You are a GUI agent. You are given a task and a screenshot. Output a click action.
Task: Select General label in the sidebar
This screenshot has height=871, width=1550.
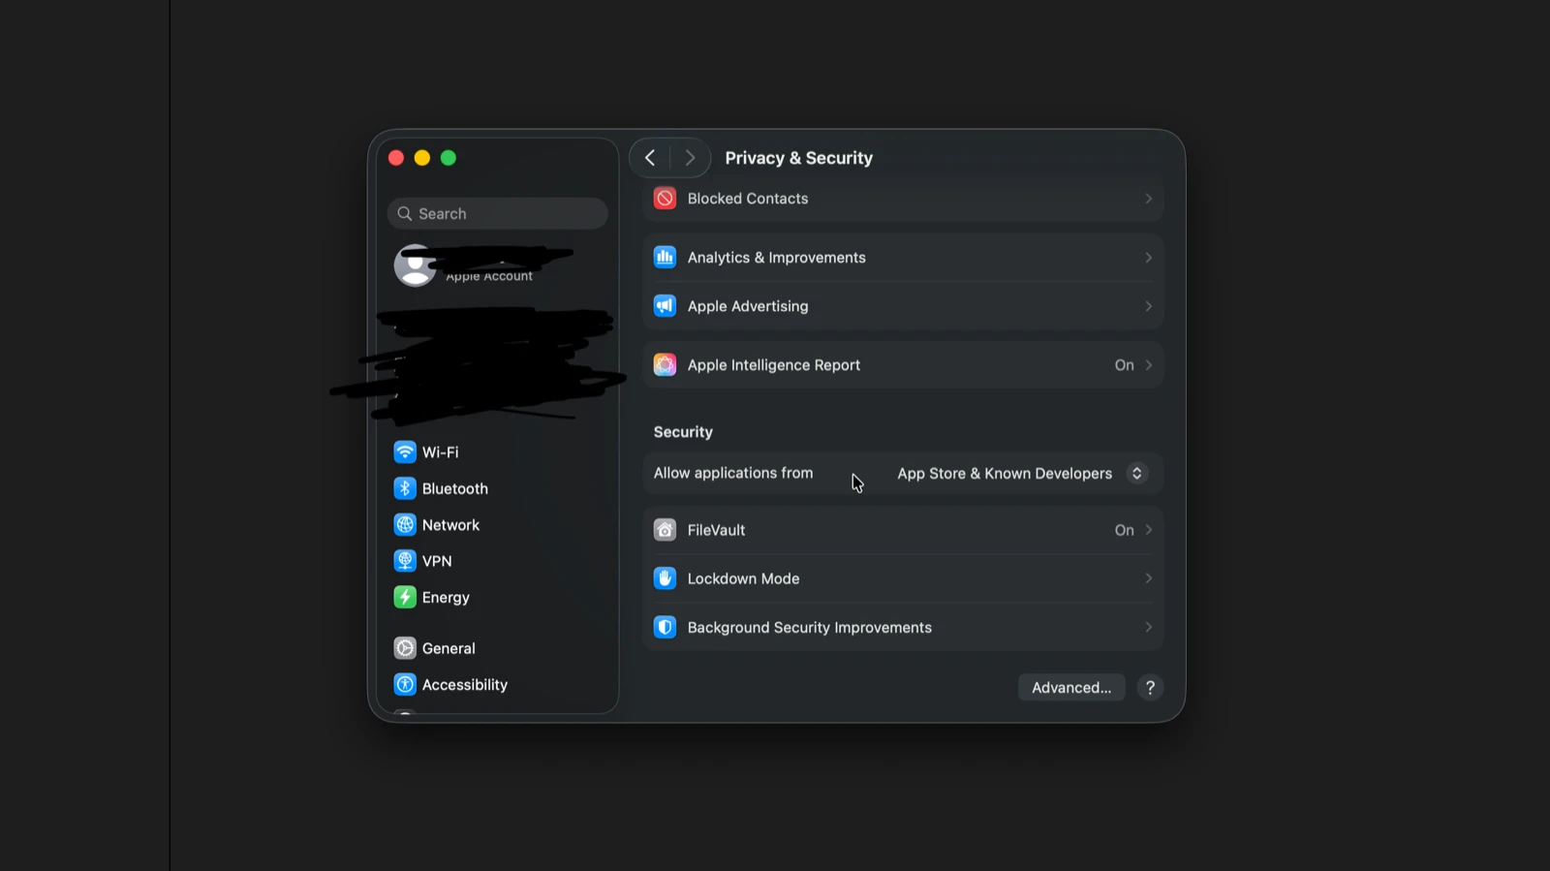[x=449, y=649]
